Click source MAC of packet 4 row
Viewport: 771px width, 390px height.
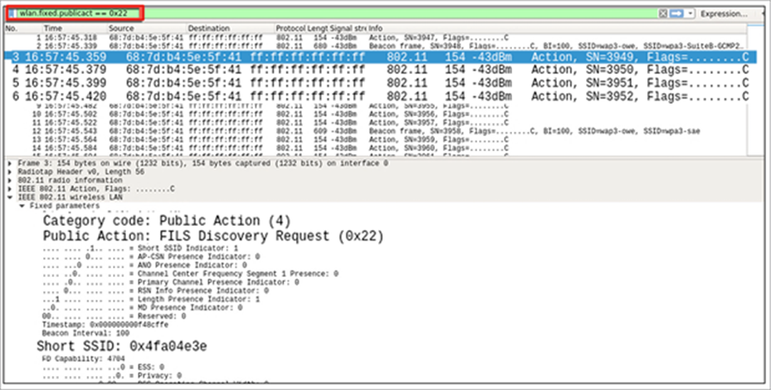(183, 70)
